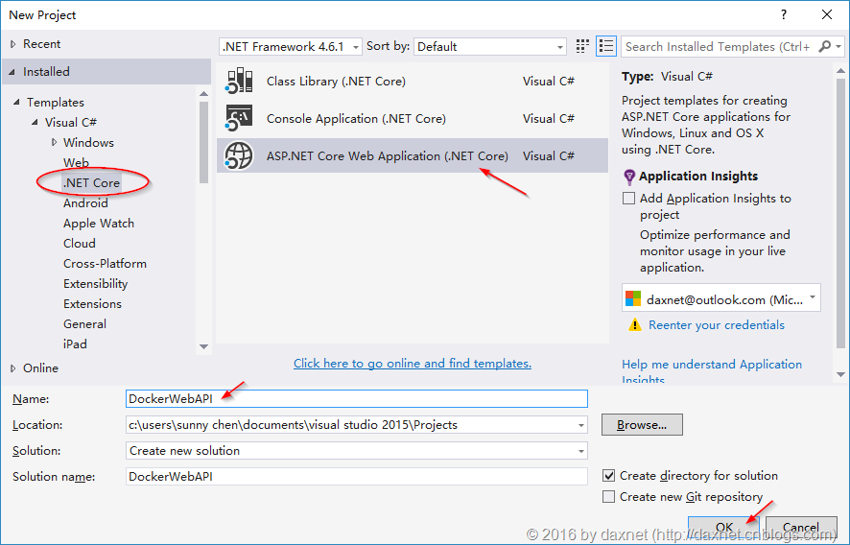Expand the Online section

[13, 368]
